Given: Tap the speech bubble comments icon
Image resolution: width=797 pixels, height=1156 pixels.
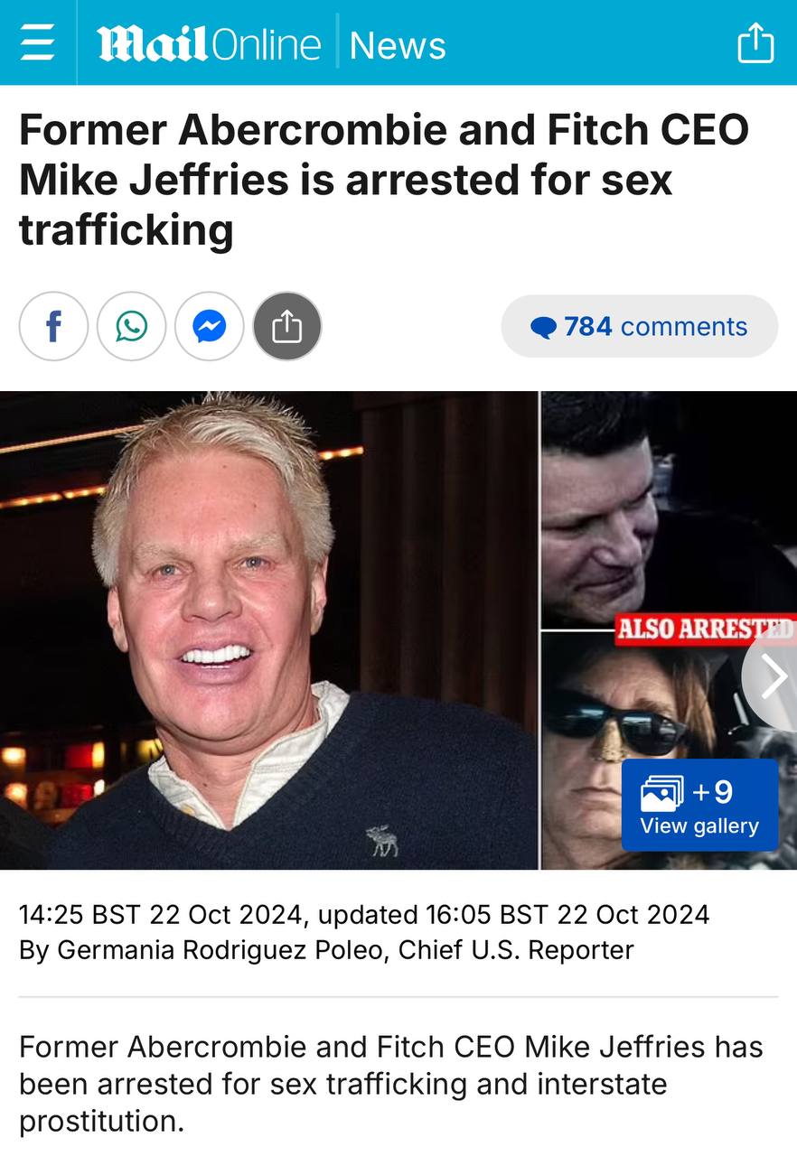Looking at the screenshot, I should pos(543,328).
